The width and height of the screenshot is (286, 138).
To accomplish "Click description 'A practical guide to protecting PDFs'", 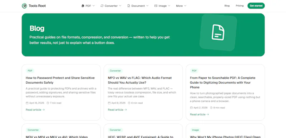I will [61, 92].
